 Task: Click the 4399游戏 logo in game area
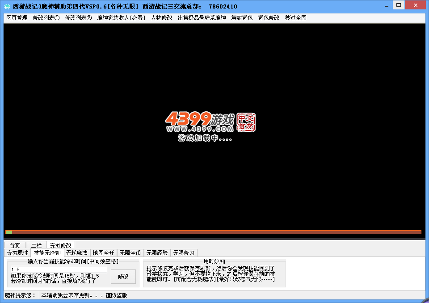click(200, 122)
